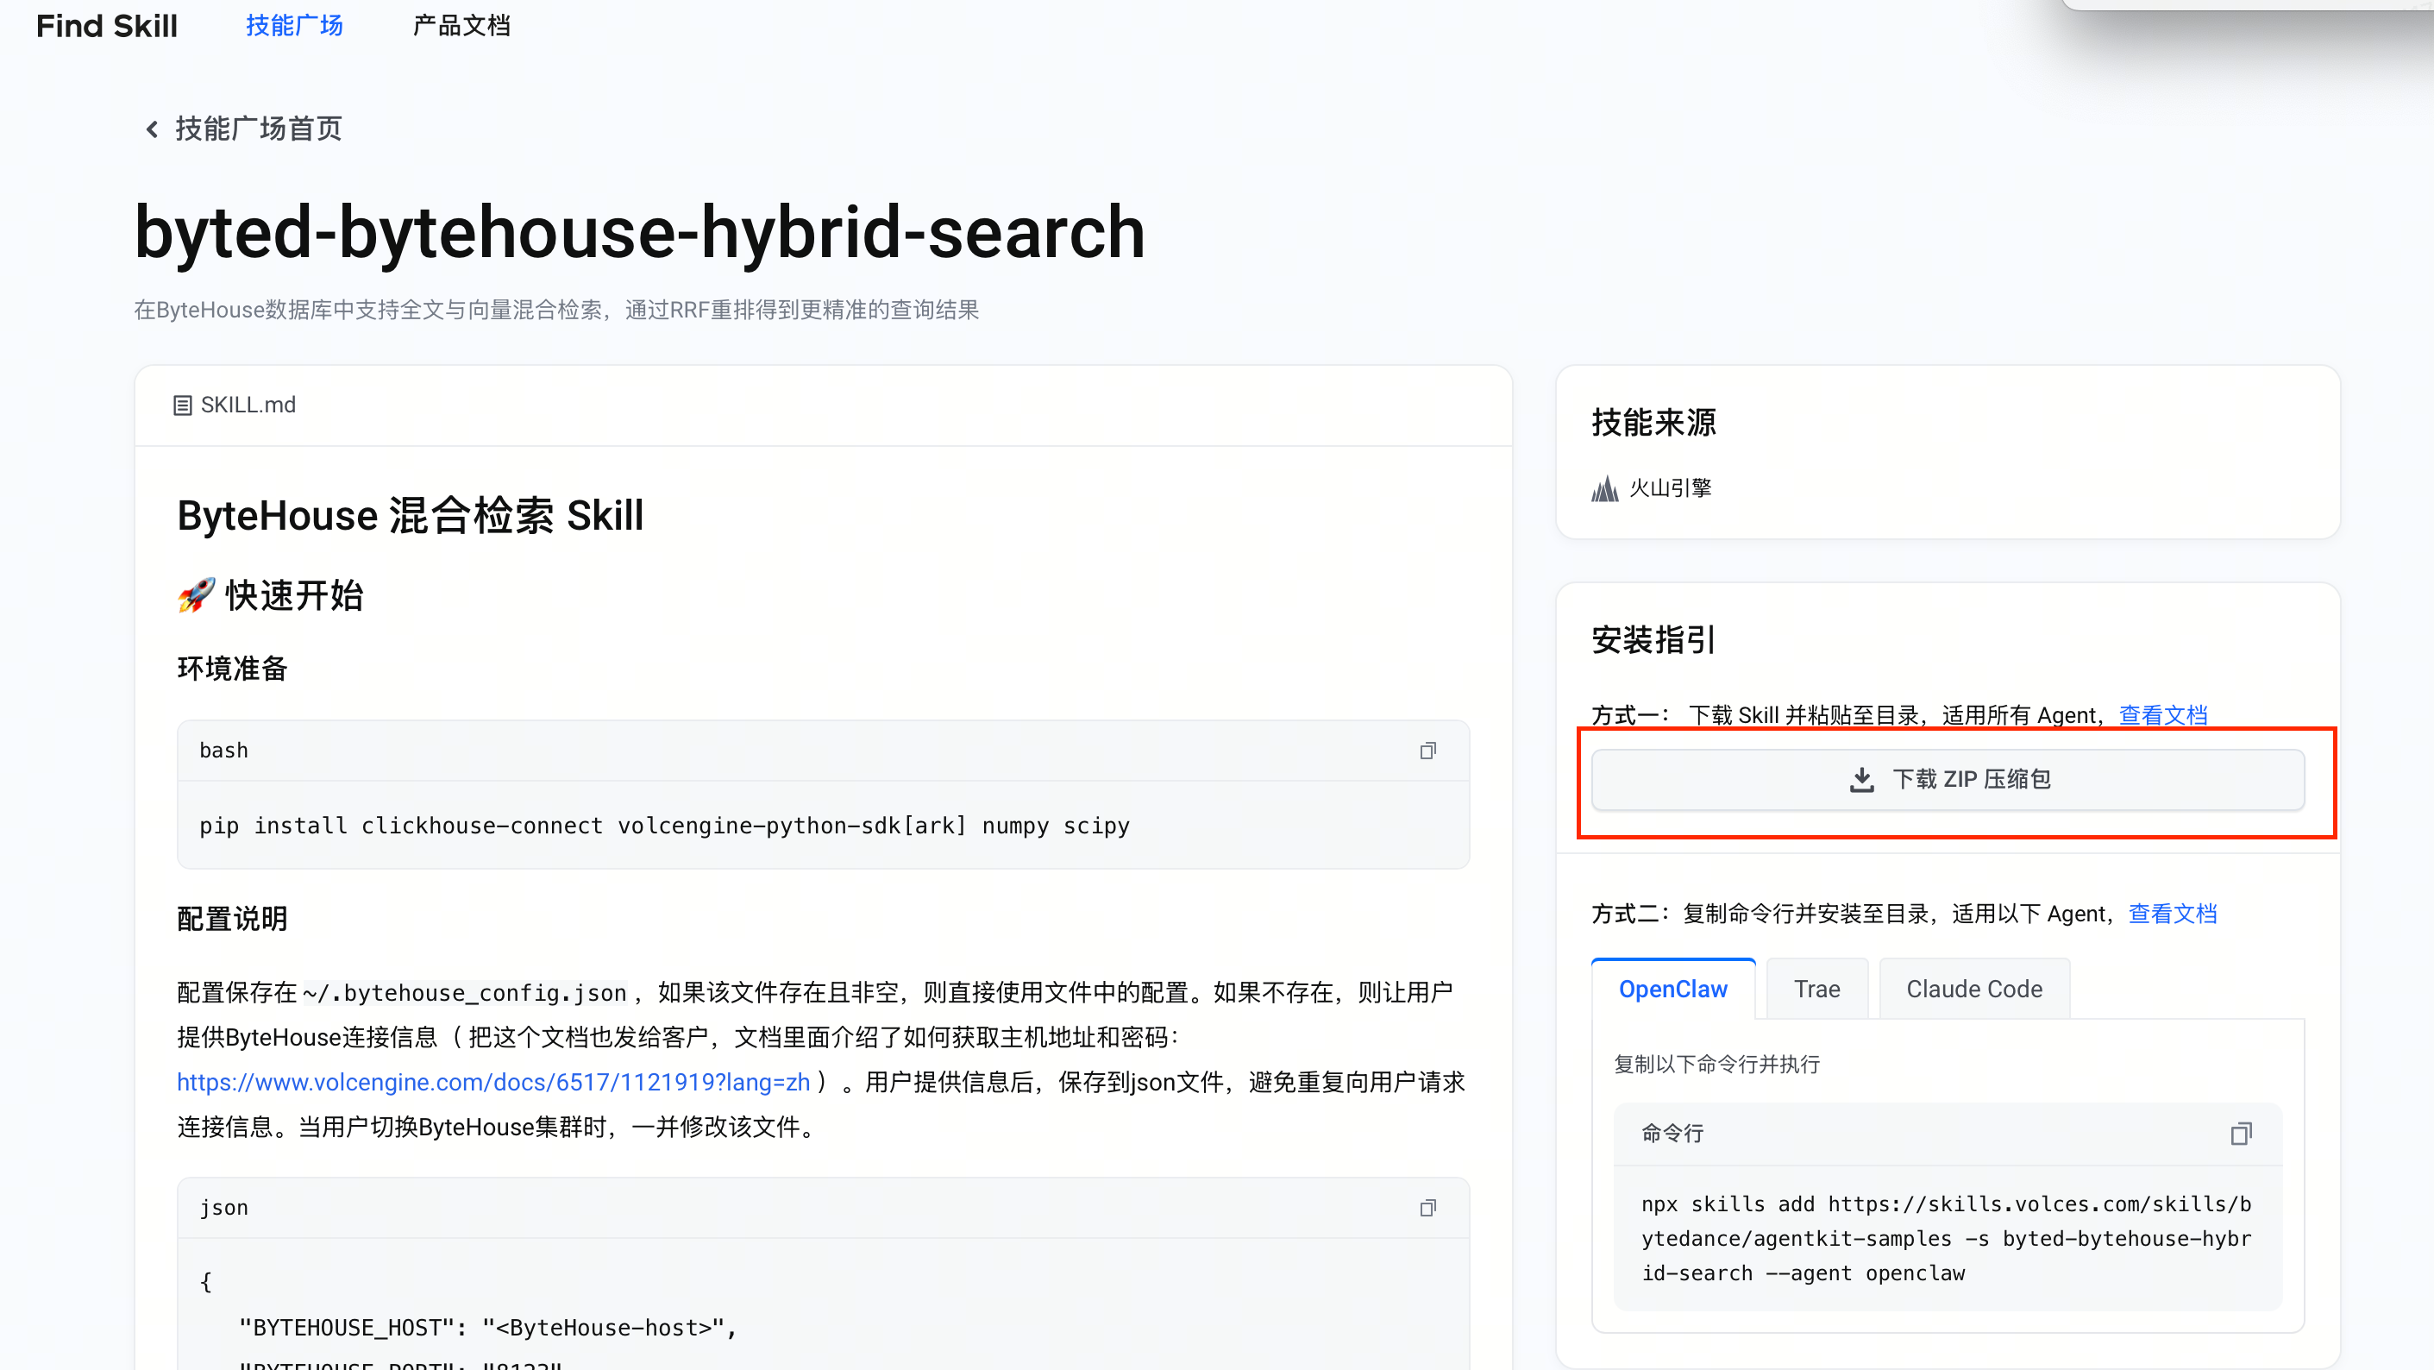The height and width of the screenshot is (1370, 2434).
Task: Click the rocket emoji by 快速开始
Action: 196,595
